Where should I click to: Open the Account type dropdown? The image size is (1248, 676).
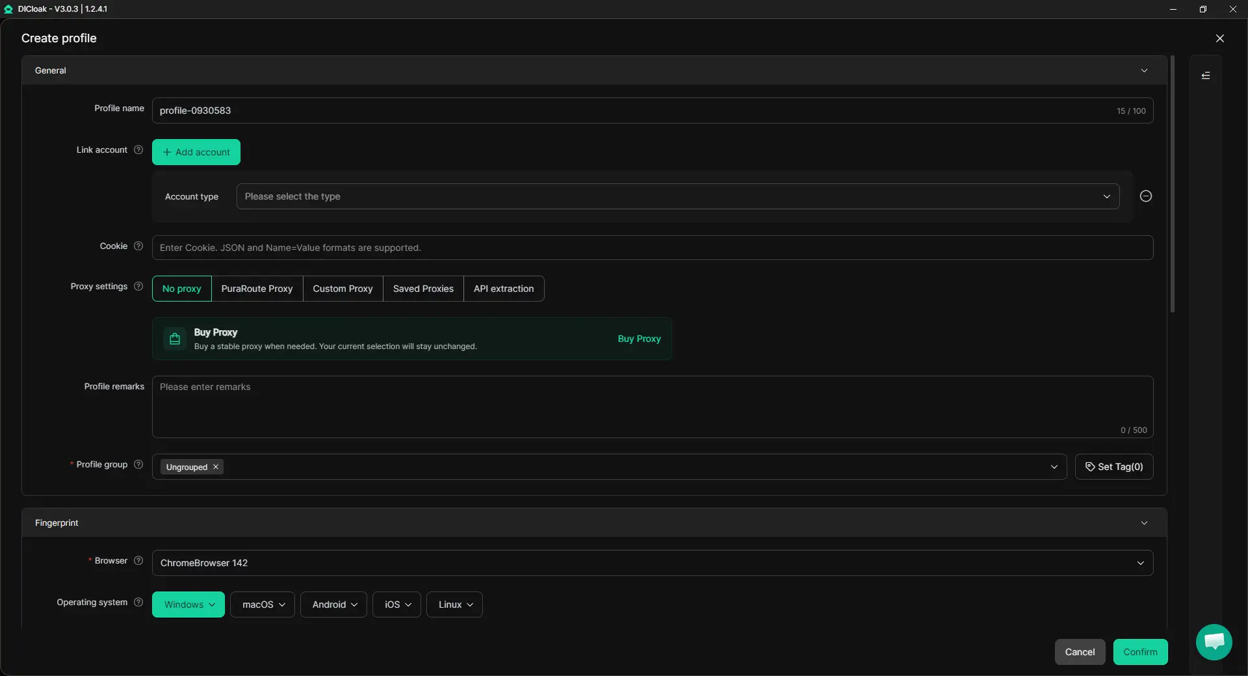pyautogui.click(x=678, y=196)
